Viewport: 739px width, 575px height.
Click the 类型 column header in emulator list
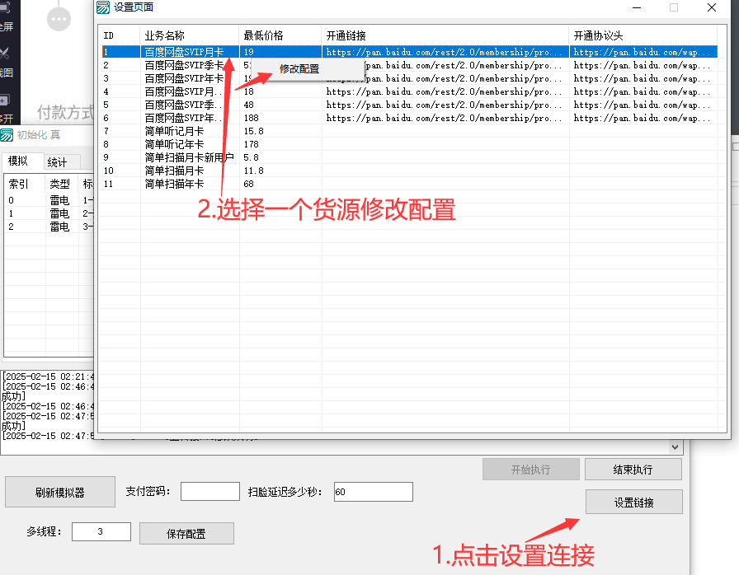pyautogui.click(x=62, y=184)
